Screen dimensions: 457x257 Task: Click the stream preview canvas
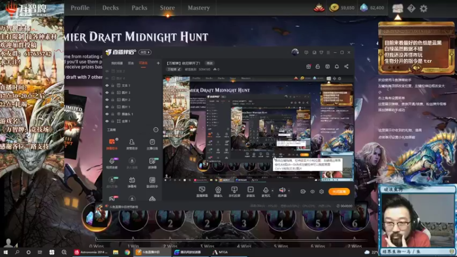pyautogui.click(x=258, y=129)
